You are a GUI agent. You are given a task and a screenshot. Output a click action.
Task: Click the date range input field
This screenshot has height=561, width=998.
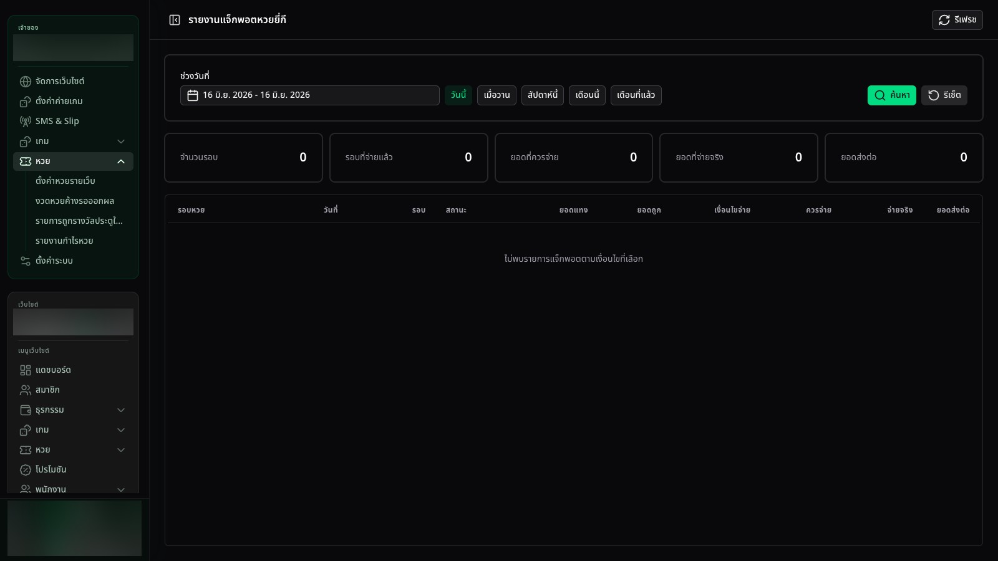coord(309,95)
